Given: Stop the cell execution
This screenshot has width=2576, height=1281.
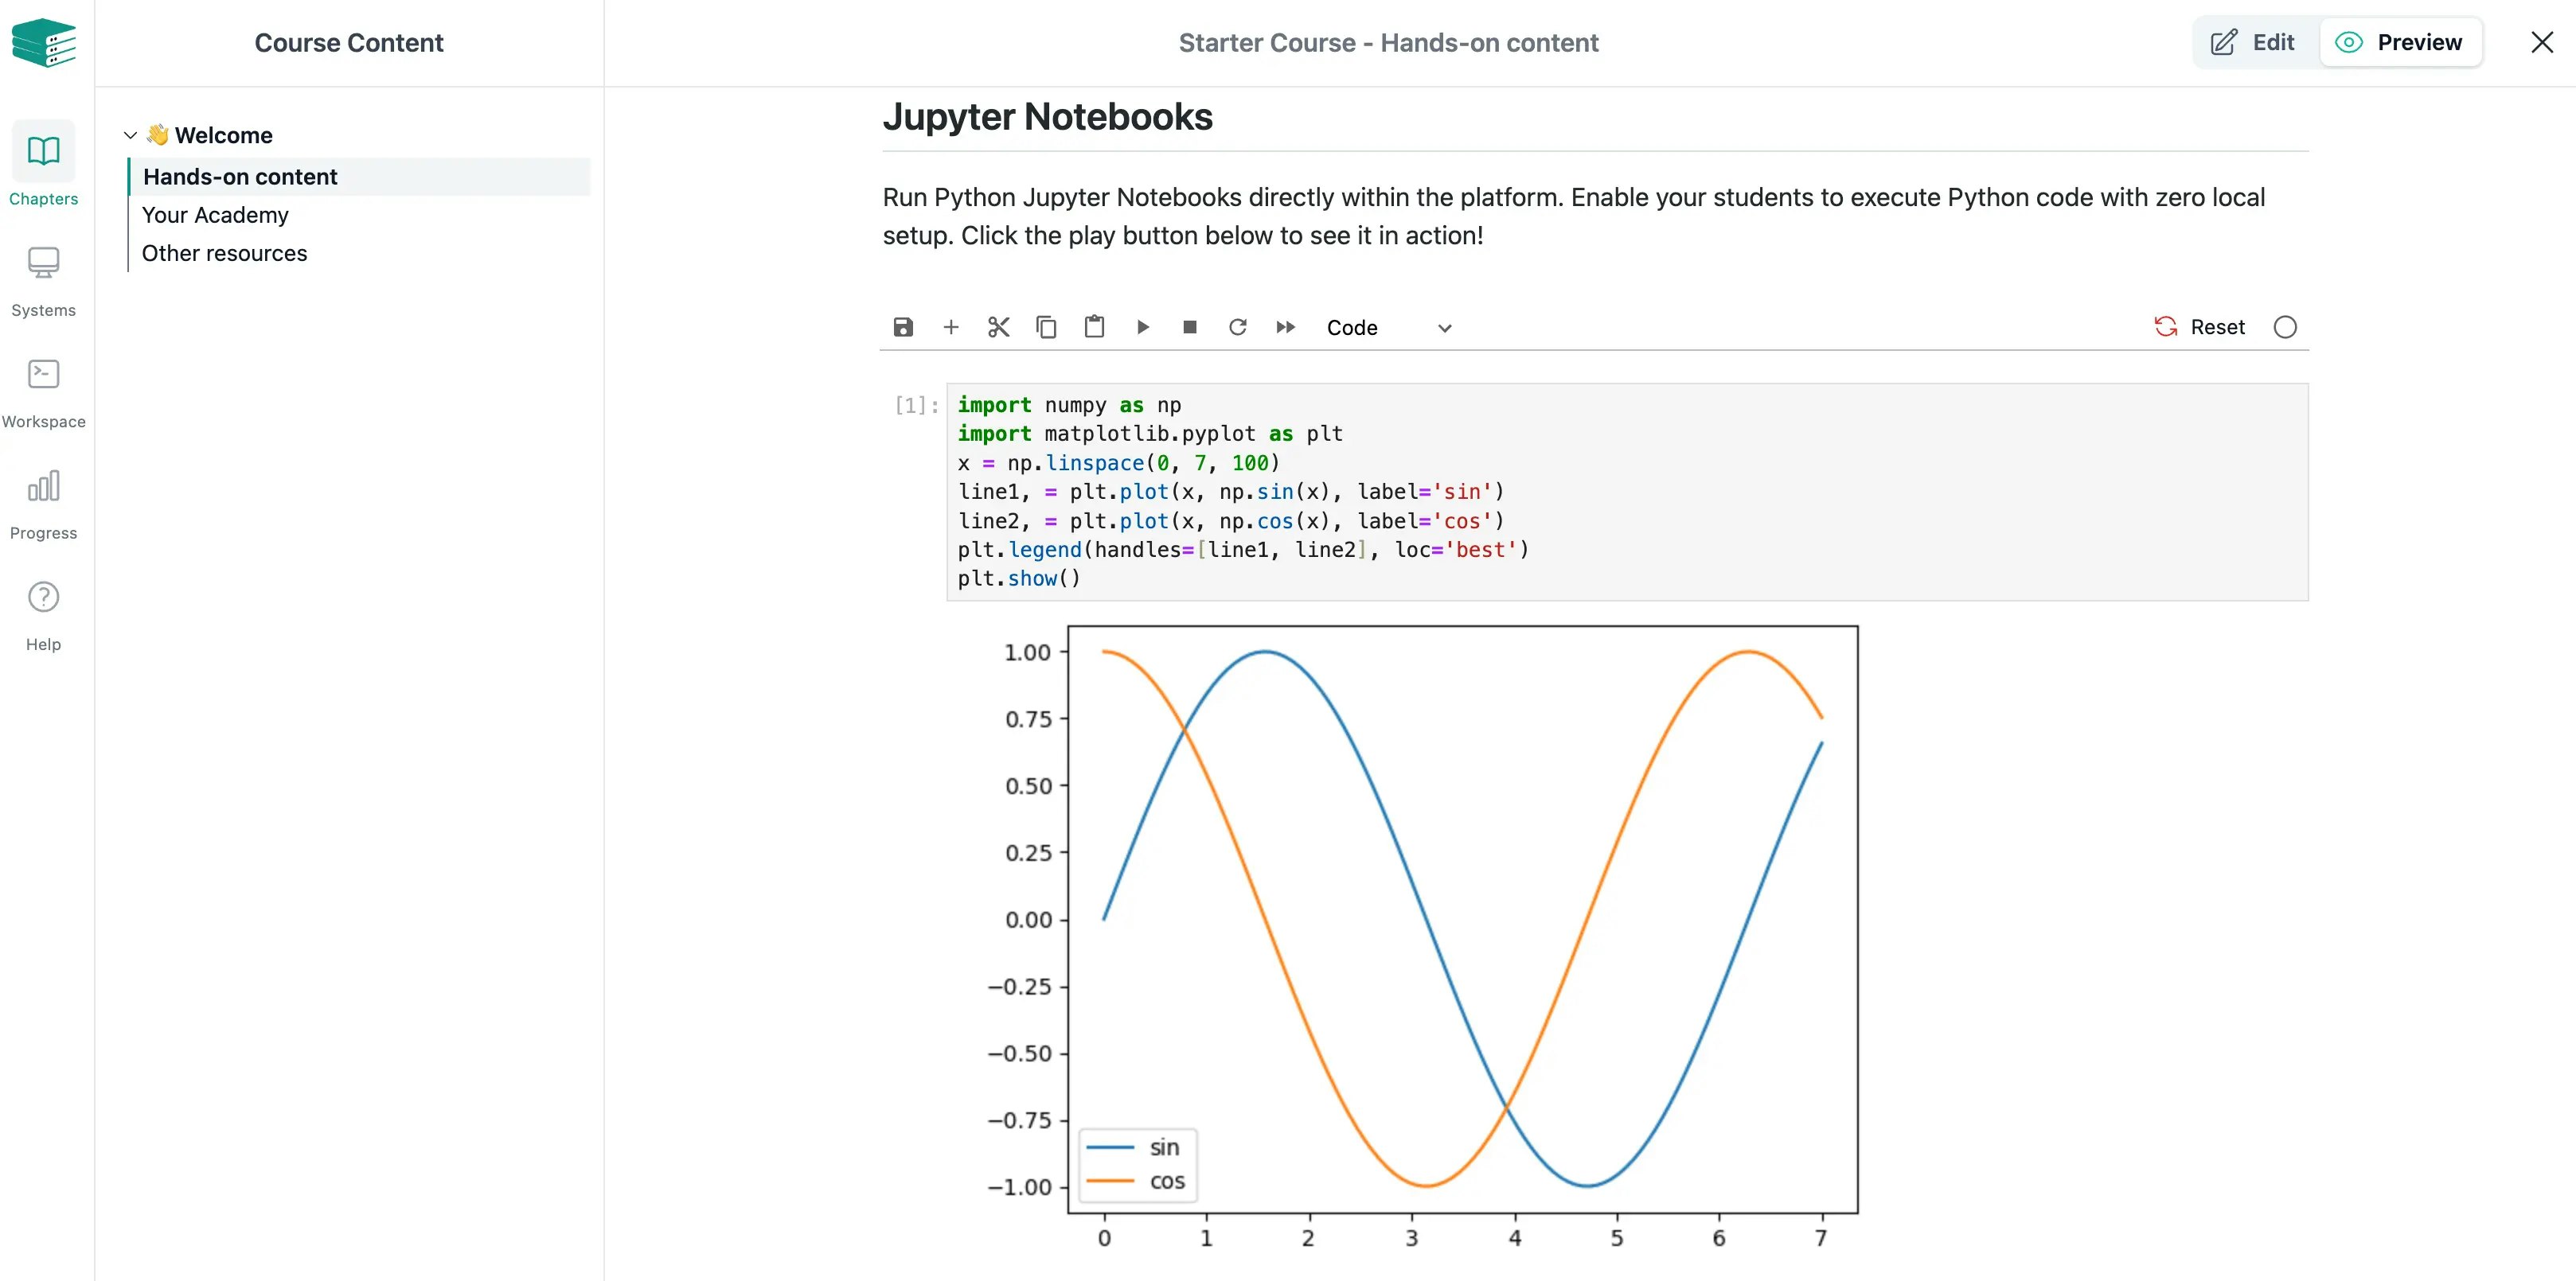Looking at the screenshot, I should (1189, 327).
